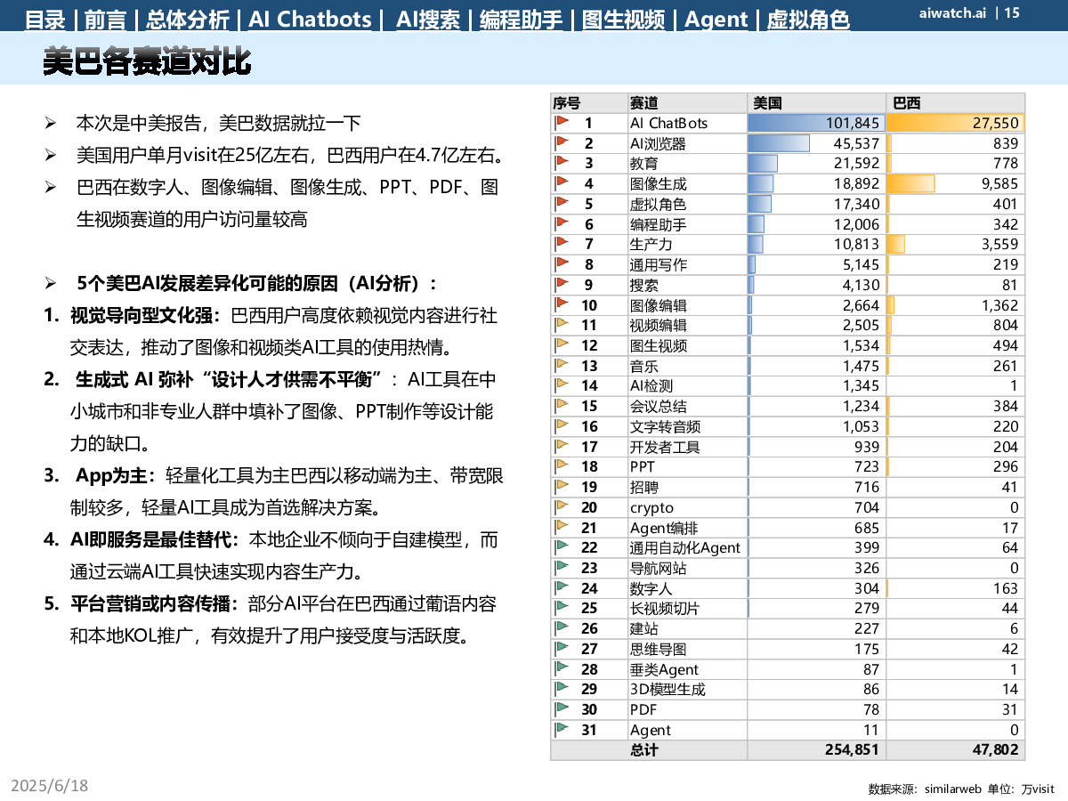Viewport: 1068px width, 801px height.
Task: Click the green flag in 导航网站 row
Action: (x=562, y=567)
